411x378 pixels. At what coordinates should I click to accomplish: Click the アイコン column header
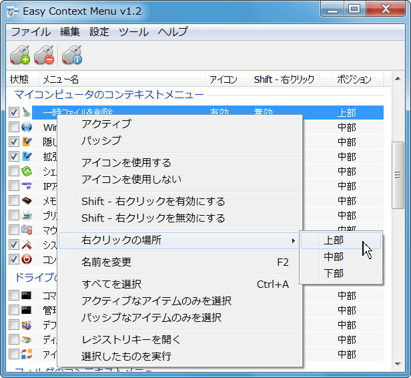(x=228, y=79)
